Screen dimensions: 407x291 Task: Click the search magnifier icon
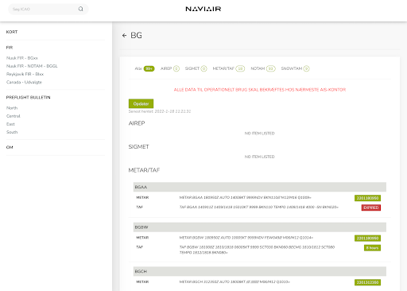(x=80, y=9)
